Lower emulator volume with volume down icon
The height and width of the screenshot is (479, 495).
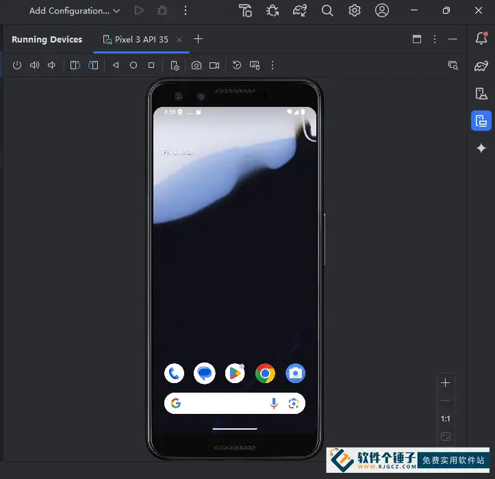click(51, 65)
